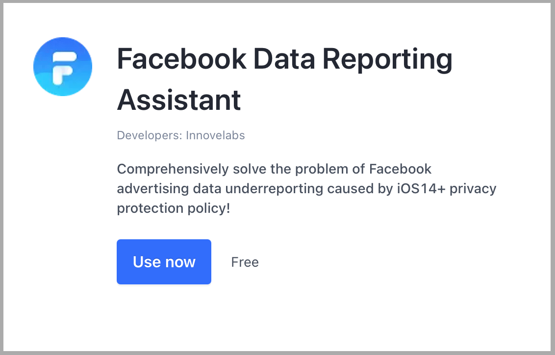Click the blue circular F app logo
555x355 pixels.
tap(63, 67)
